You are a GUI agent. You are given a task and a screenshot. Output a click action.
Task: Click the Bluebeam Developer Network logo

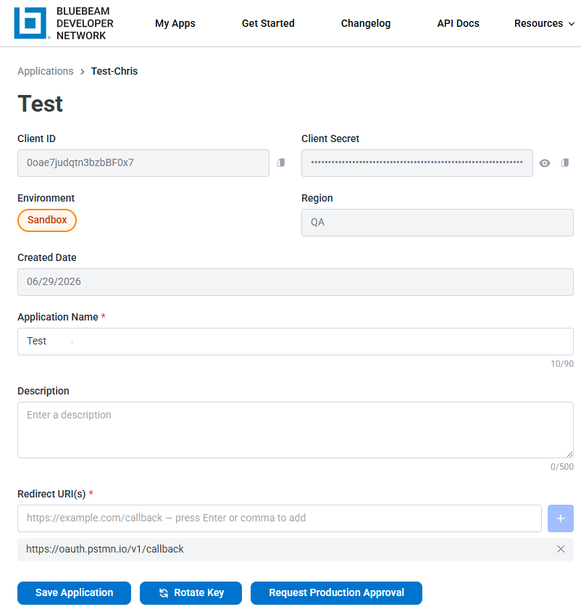click(64, 23)
